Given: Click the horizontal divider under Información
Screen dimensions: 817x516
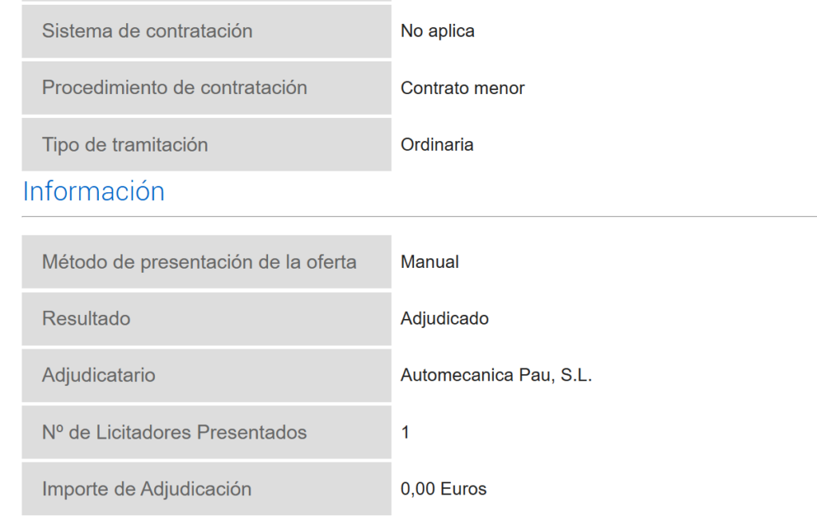Looking at the screenshot, I should 419,216.
